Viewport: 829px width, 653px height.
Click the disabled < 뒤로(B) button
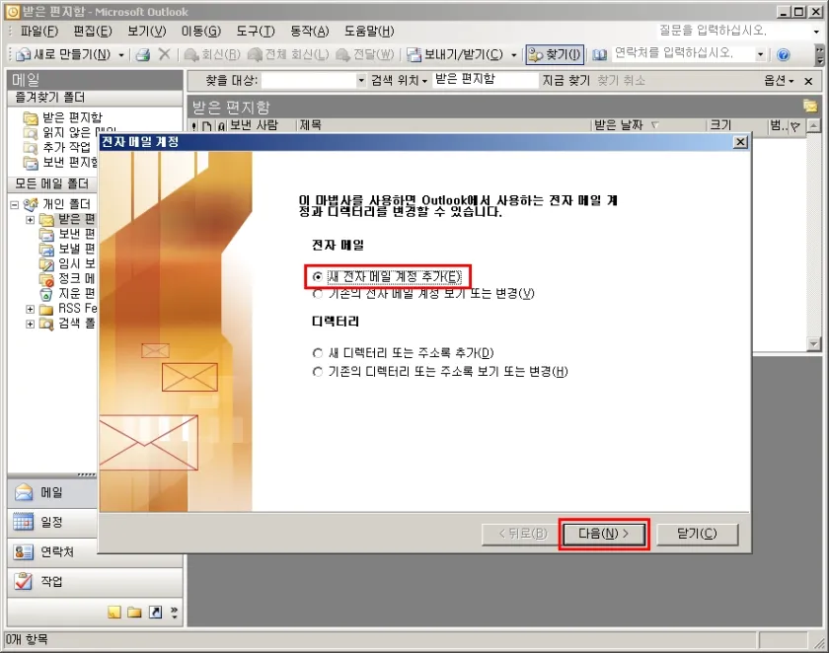523,534
